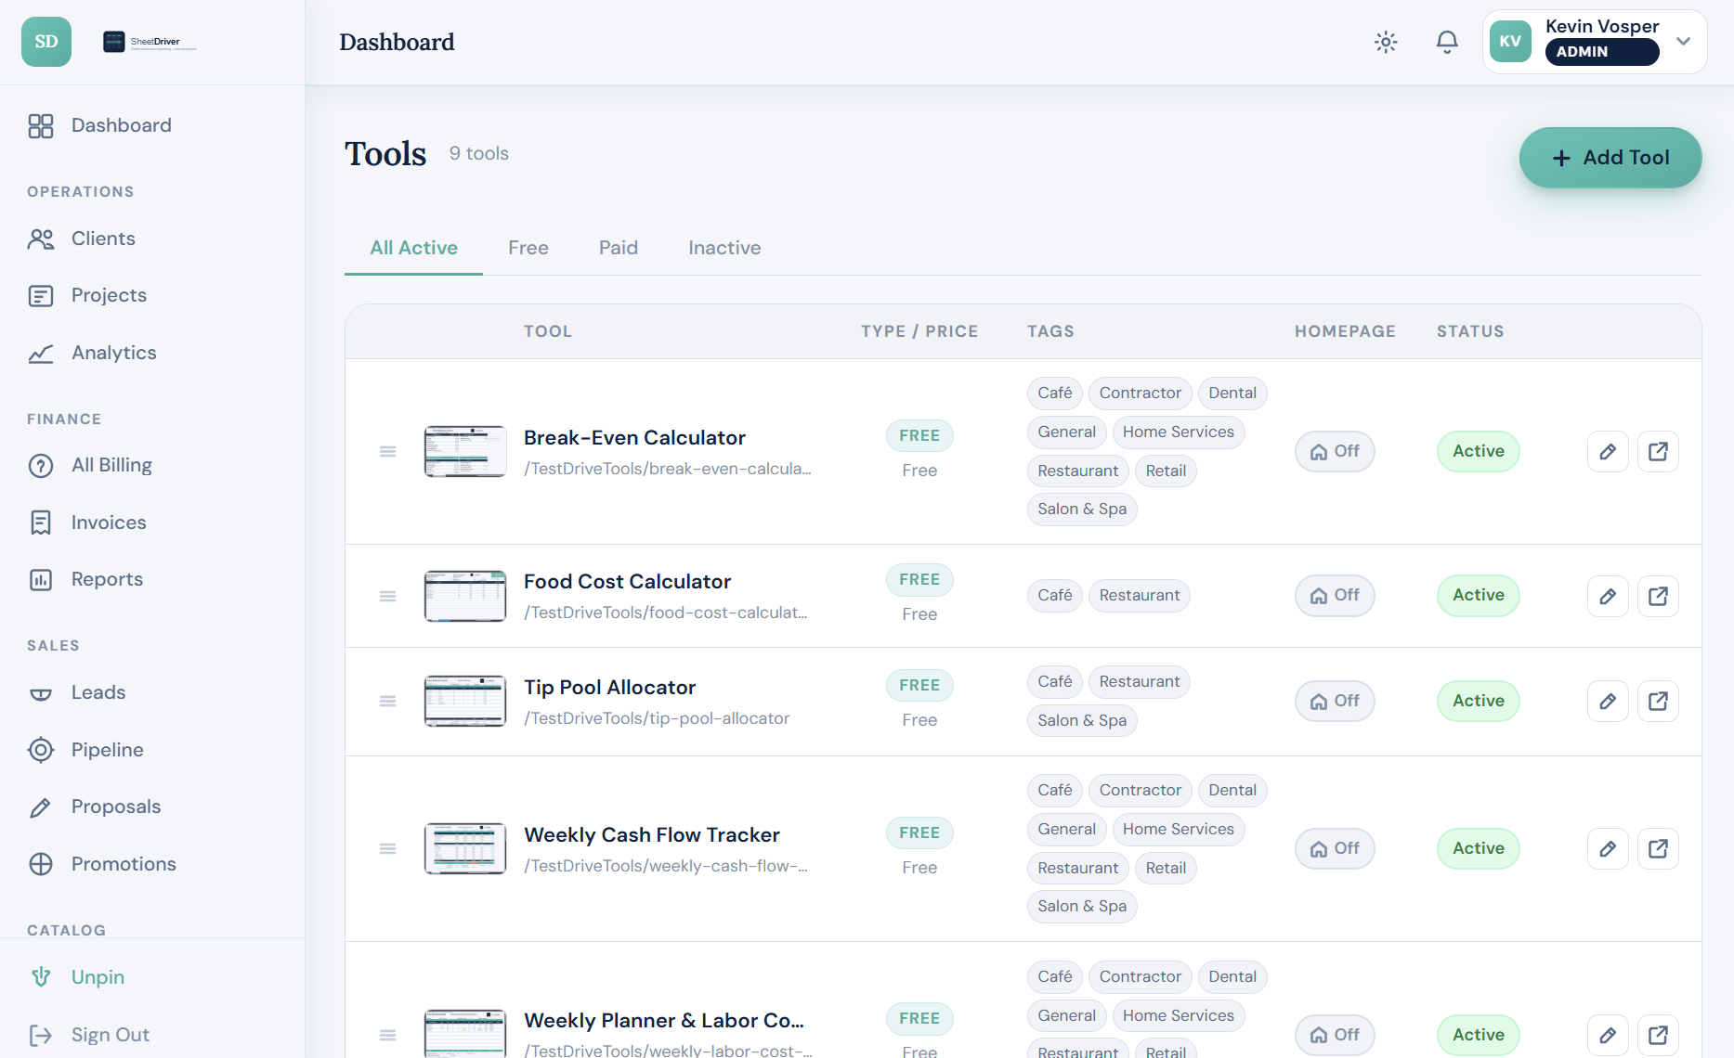The image size is (1734, 1058).
Task: Click the Weekly Cash Flow Tracker thumbnail
Action: coord(465,849)
